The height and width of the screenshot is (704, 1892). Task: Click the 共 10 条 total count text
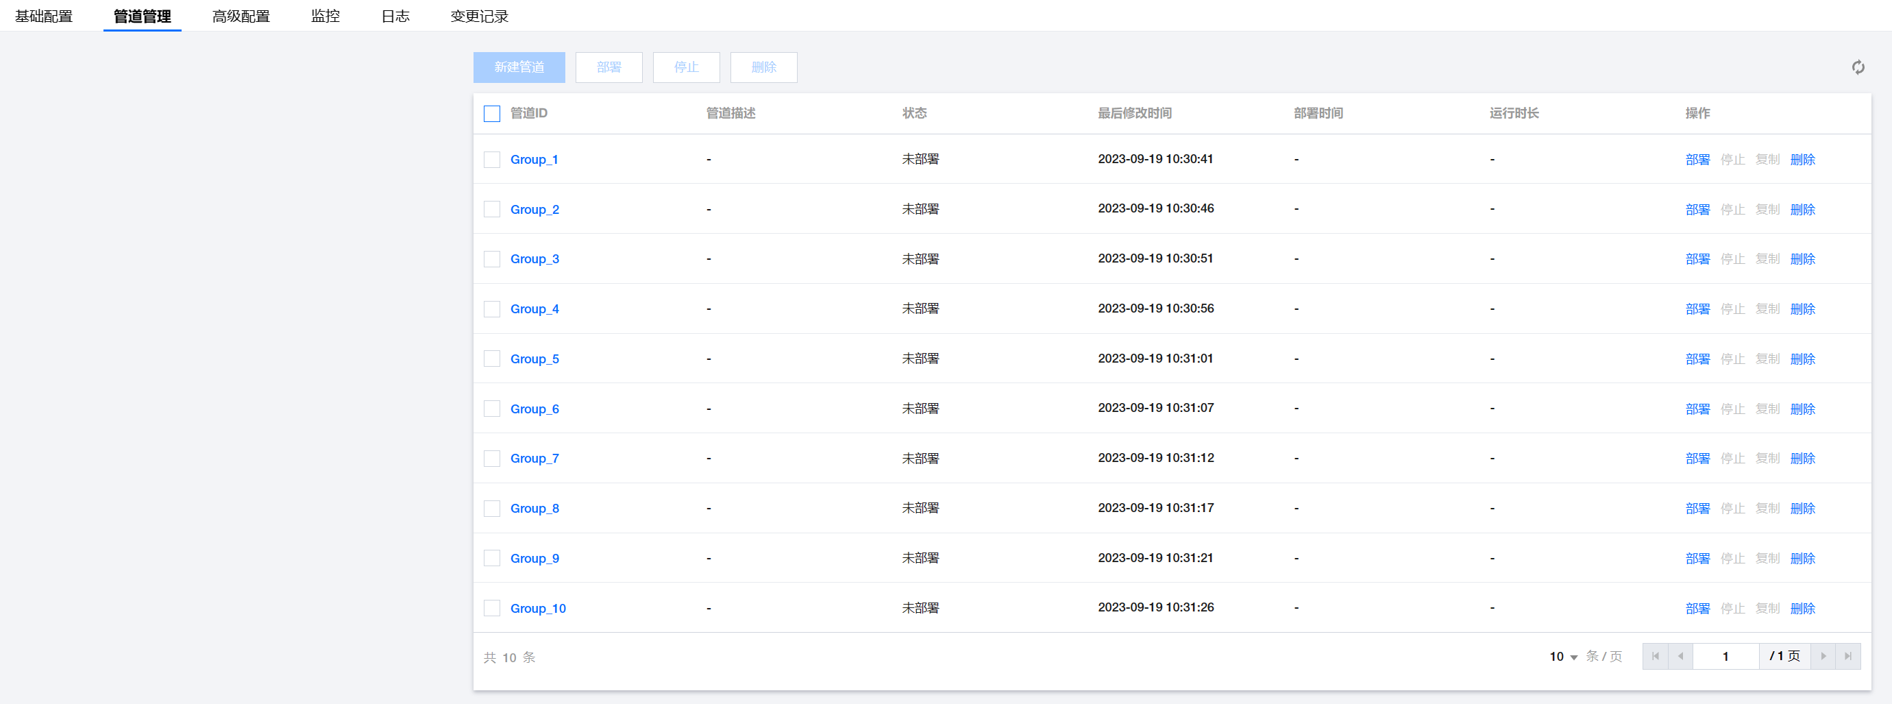click(x=509, y=657)
